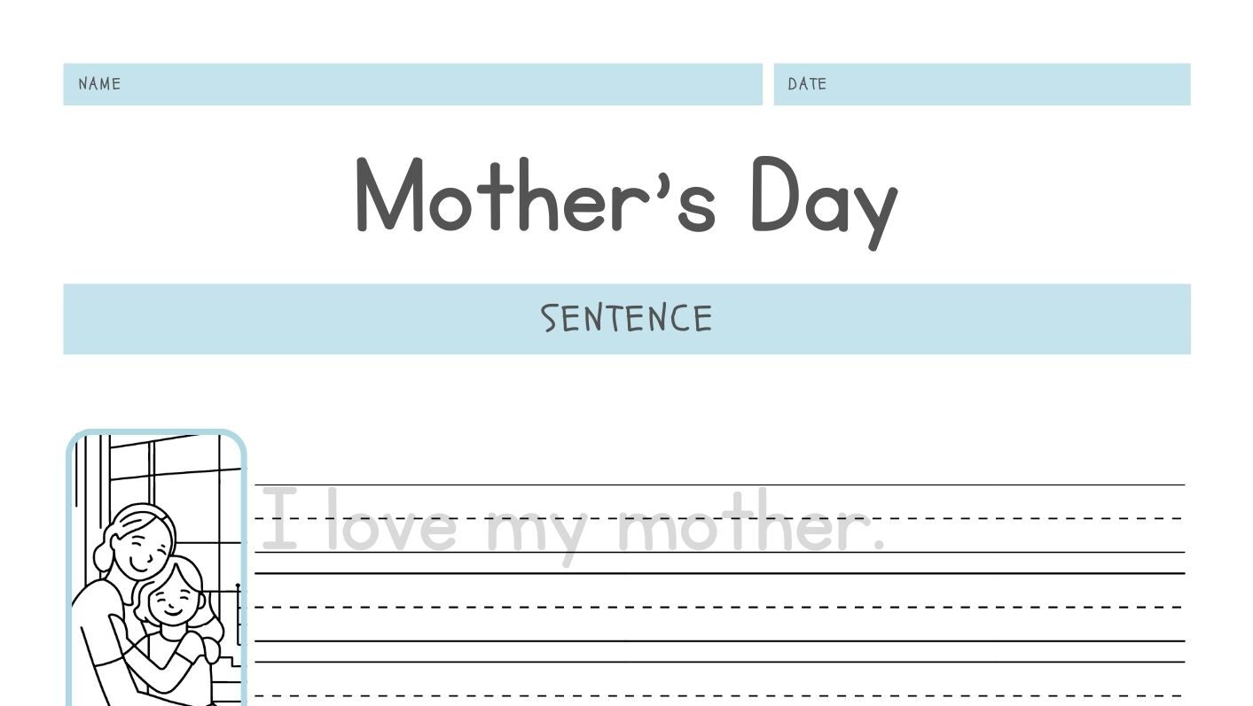Click the NAME label text
This screenshot has width=1253, height=706.
[x=99, y=84]
